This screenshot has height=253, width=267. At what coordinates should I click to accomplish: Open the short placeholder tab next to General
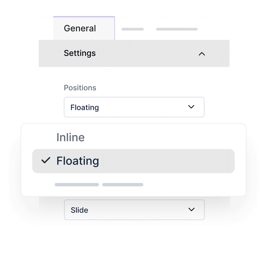(133, 29)
